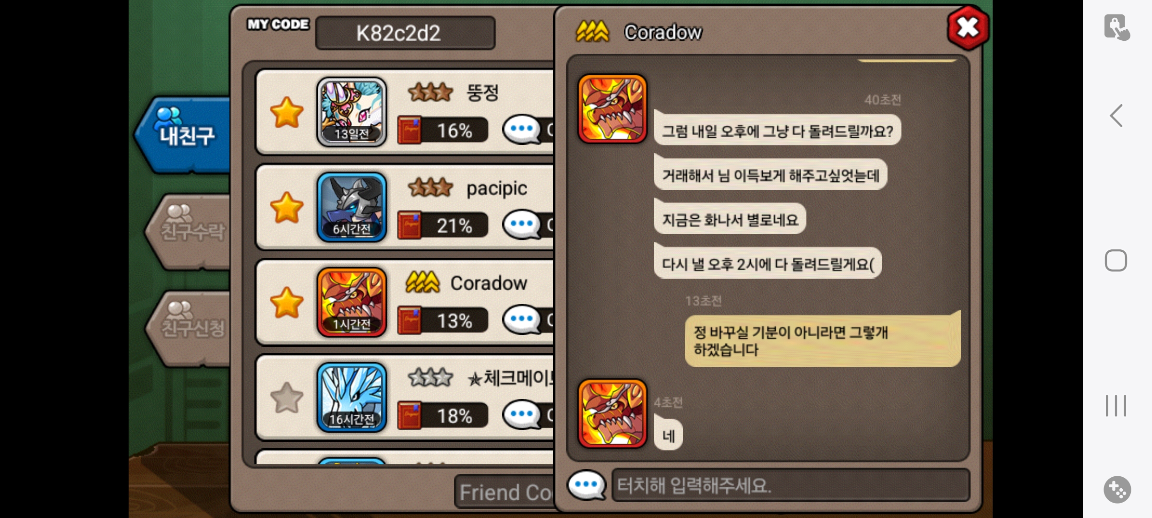The image size is (1152, 518).
Task: Open the game tools icon in sidebar
Action: 1117,490
